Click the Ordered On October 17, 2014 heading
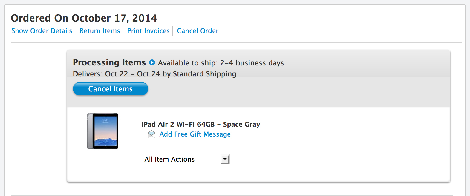Image resolution: width=470 pixels, height=196 pixels. coord(84,18)
